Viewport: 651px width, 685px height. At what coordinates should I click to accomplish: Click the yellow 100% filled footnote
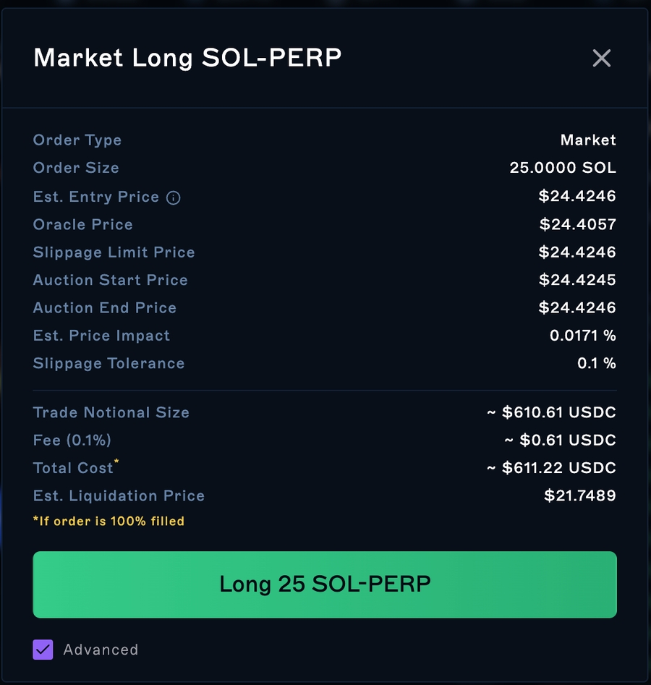click(x=109, y=521)
